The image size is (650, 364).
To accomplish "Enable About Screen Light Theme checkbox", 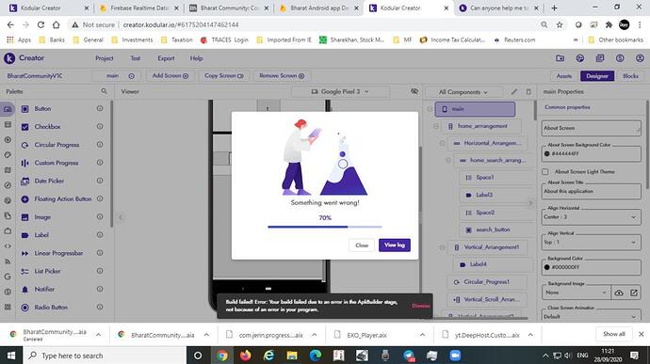I will coord(545,171).
